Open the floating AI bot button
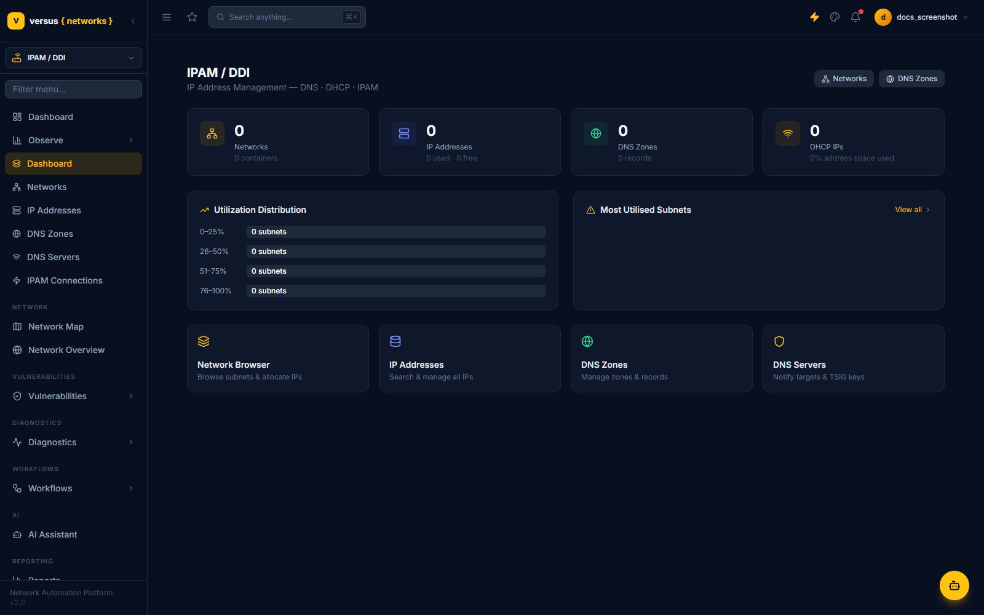The image size is (984, 615). (954, 585)
